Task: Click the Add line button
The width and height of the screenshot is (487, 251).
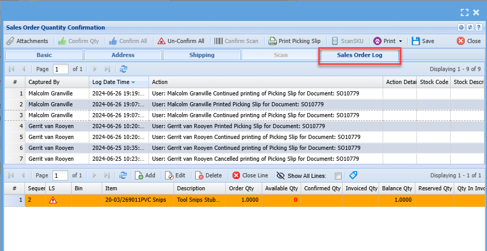Action: 145,175
